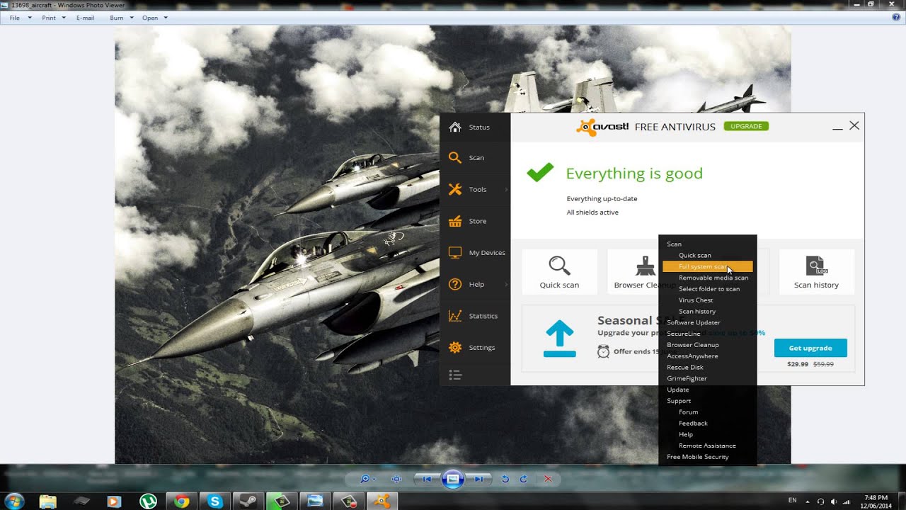Click Update in the context menu
This screenshot has width=906, height=510.
click(678, 390)
